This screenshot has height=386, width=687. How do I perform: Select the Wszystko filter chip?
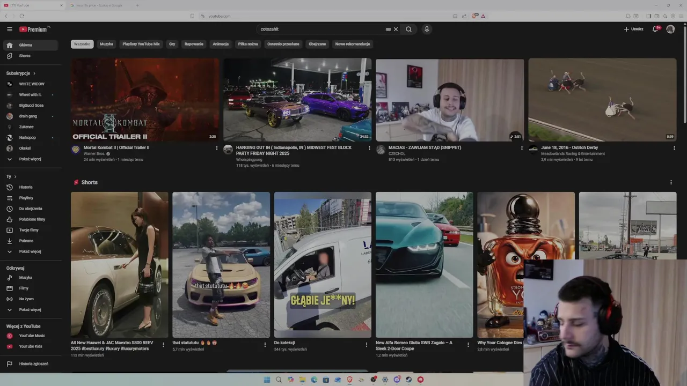click(82, 44)
